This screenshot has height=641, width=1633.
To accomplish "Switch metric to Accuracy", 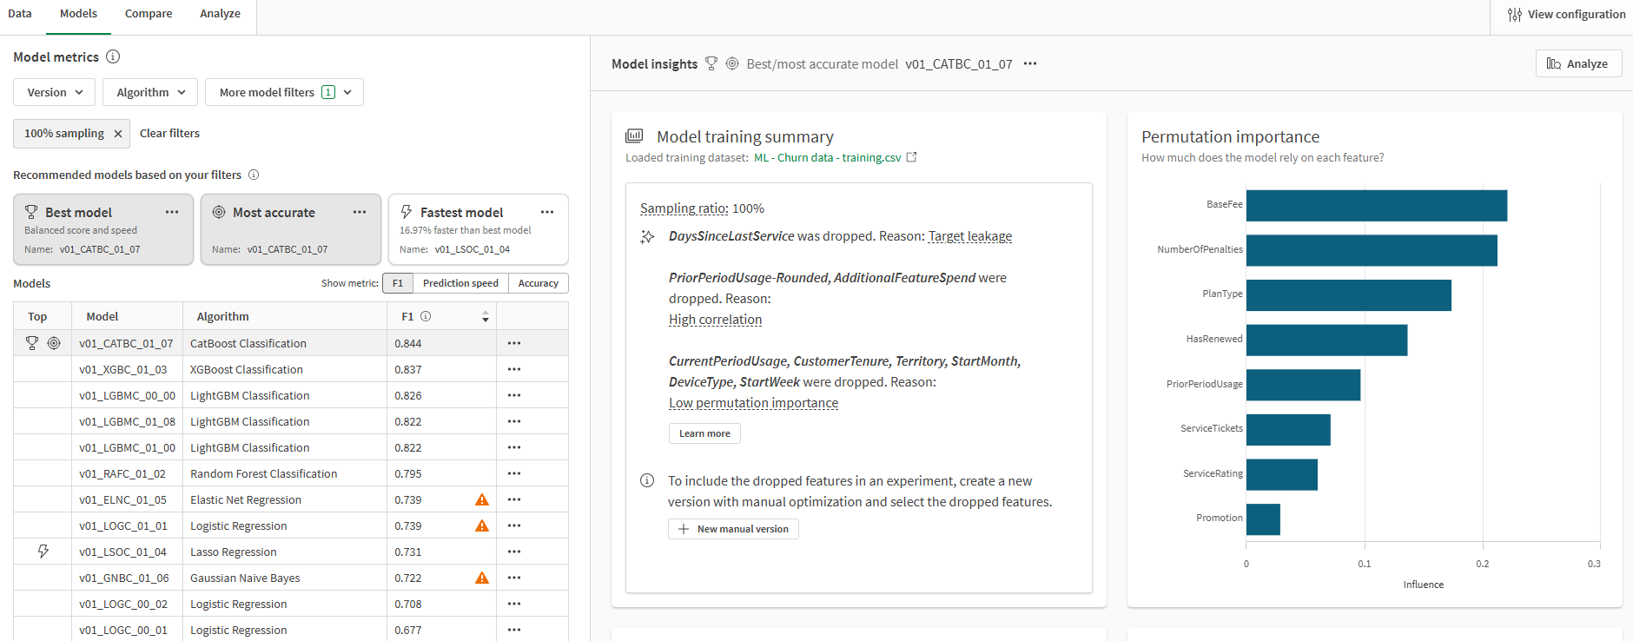I will point(539,283).
